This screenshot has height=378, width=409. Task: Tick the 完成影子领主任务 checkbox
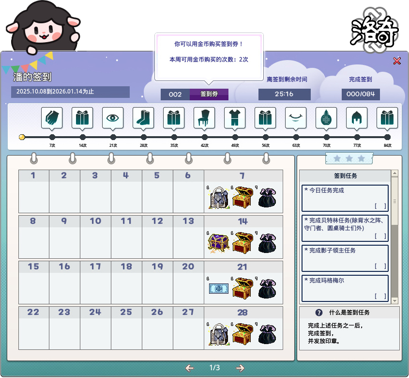point(380,266)
